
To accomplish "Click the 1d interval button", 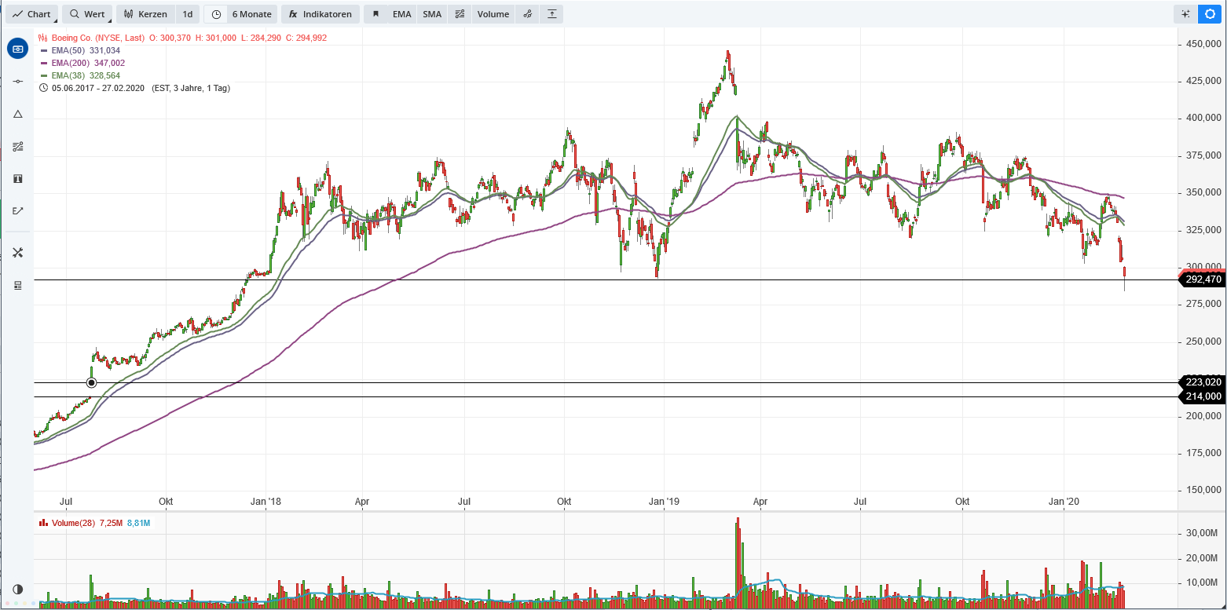I will click(187, 13).
